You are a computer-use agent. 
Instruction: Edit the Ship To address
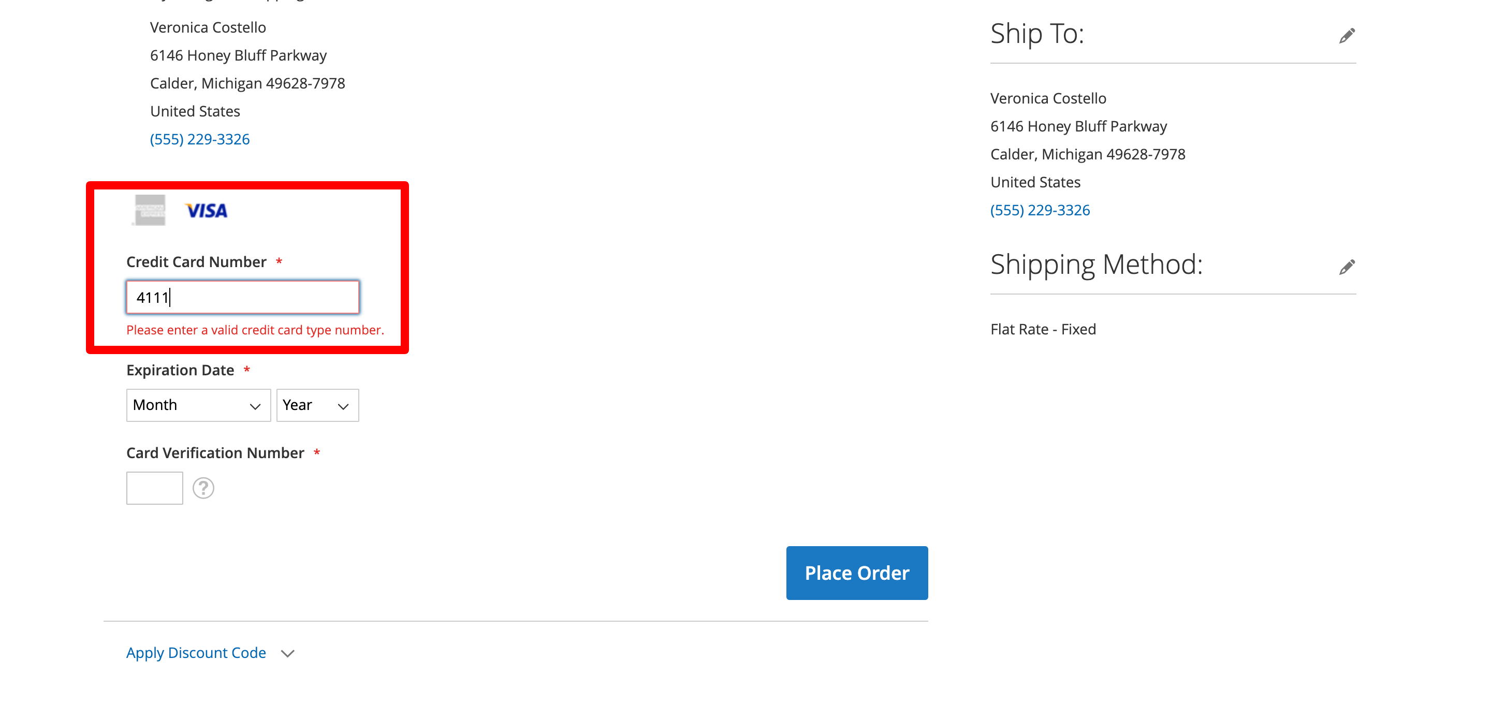pos(1347,35)
